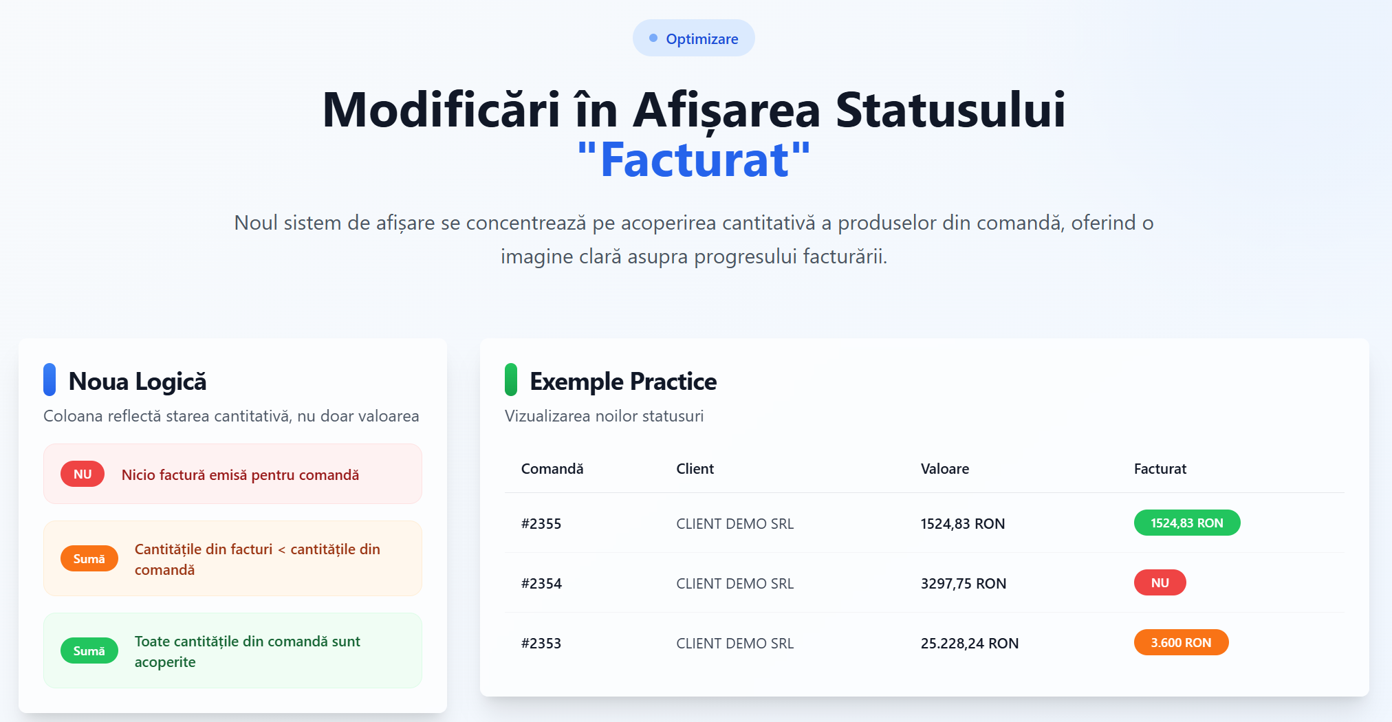1392x722 pixels.
Task: Select the Client column header
Action: 695,469
